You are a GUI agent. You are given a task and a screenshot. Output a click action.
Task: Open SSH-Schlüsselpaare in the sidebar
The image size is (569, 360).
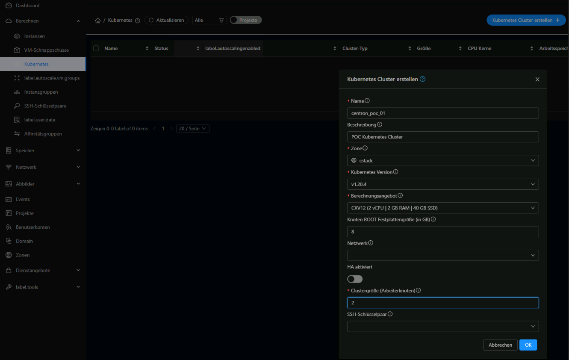45,106
